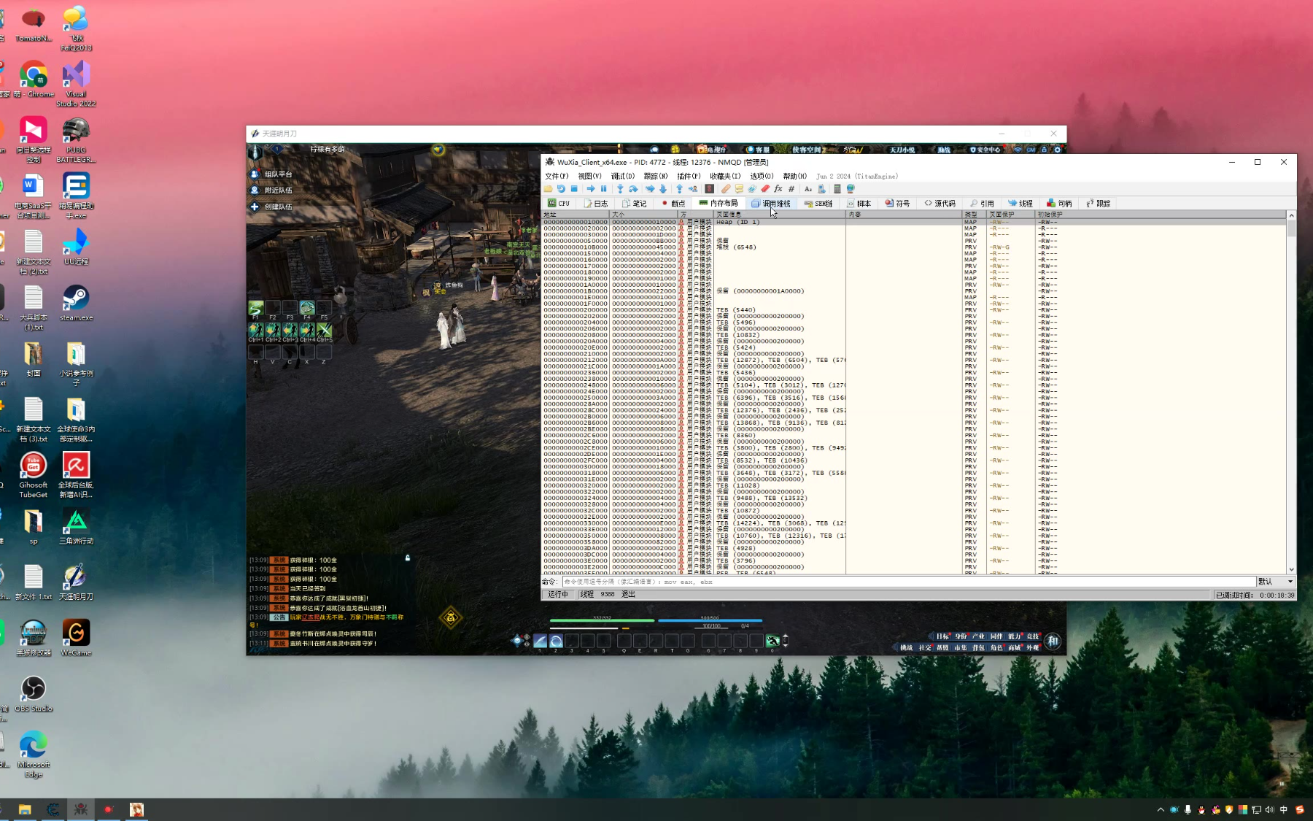Image resolution: width=1313 pixels, height=821 pixels.
Task: Click the hash (#) toolbar icon
Action: tap(791, 189)
